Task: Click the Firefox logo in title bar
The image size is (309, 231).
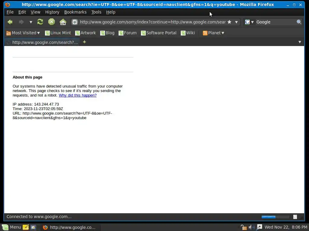Action: point(8,5)
